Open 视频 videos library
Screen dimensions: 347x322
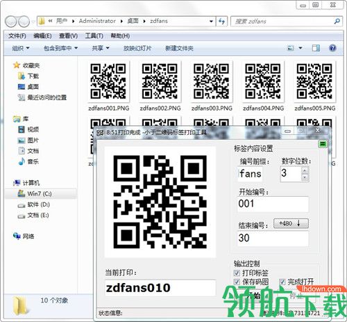pos(28,129)
